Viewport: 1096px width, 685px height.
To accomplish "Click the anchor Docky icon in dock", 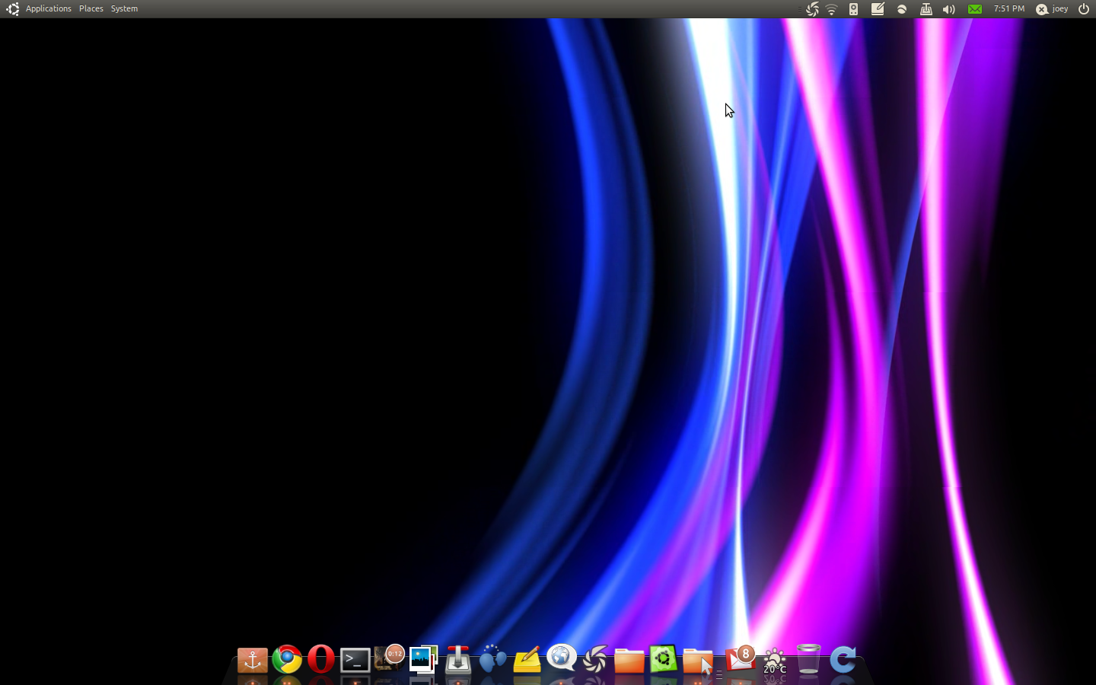I will click(253, 660).
